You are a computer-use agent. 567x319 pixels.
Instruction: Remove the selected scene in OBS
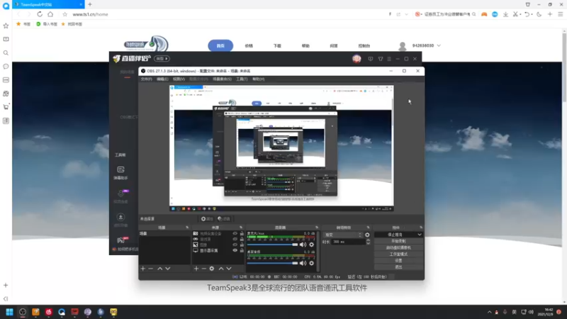pos(151,269)
